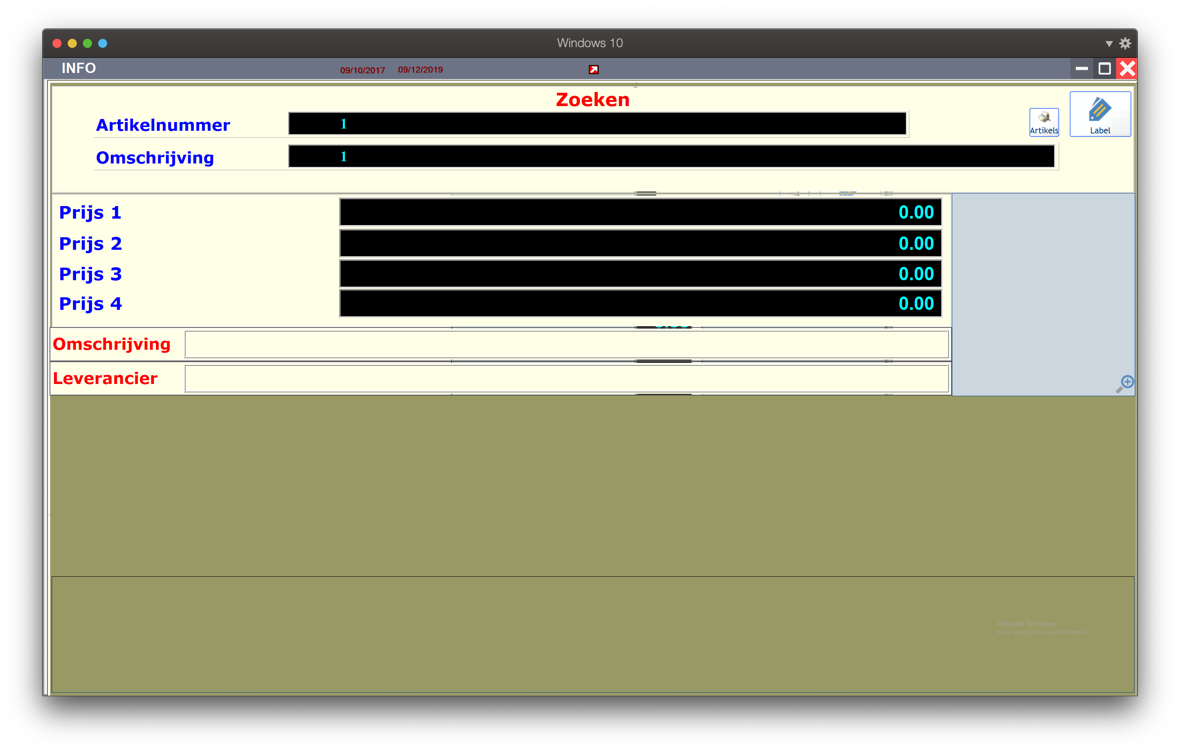Focus the blue Omschrijving search field

tap(671, 156)
